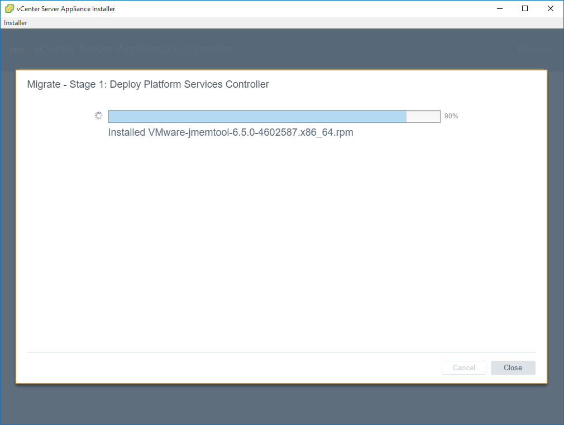The width and height of the screenshot is (564, 425).
Task: Click the unfilled end of the progress bar
Action: [x=423, y=116]
